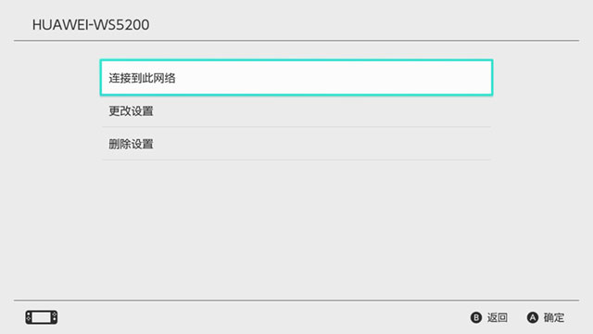Tap the B button circle icon
The width and height of the screenshot is (593, 334).
point(475,317)
